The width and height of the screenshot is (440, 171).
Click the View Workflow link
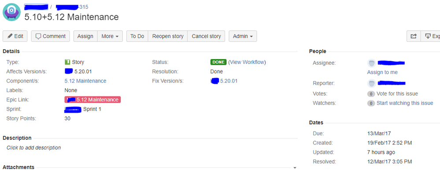click(x=247, y=62)
